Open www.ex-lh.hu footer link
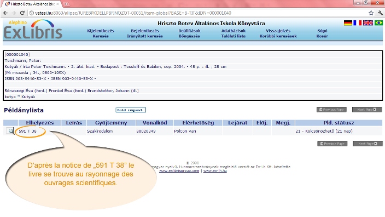 click(215, 171)
